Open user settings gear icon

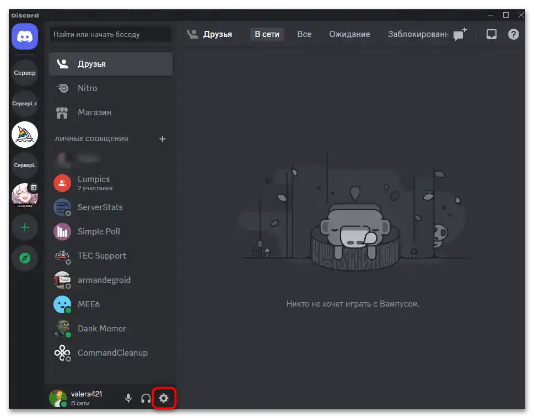tap(164, 398)
